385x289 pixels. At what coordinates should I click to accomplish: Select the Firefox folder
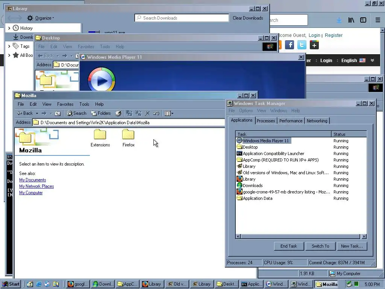tap(129, 138)
